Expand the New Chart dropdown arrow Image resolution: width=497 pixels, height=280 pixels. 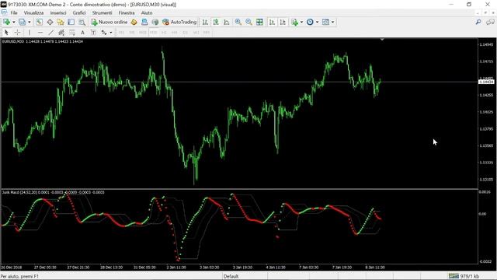point(14,22)
